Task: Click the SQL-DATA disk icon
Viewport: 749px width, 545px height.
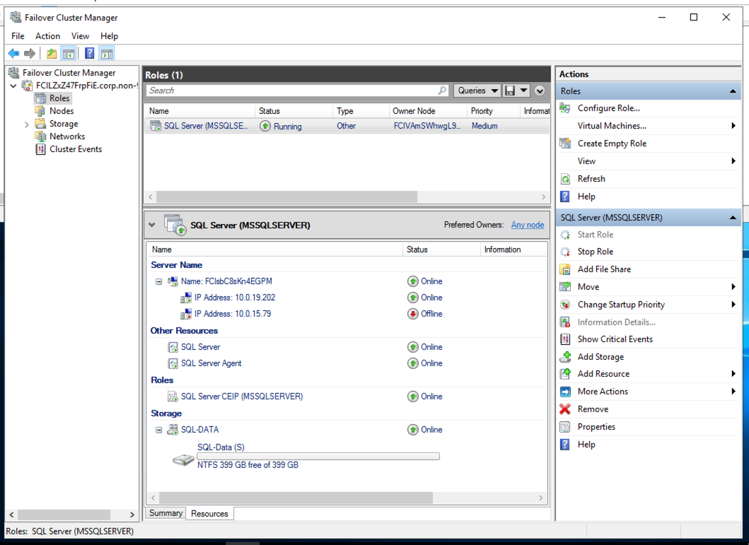Action: click(x=173, y=430)
